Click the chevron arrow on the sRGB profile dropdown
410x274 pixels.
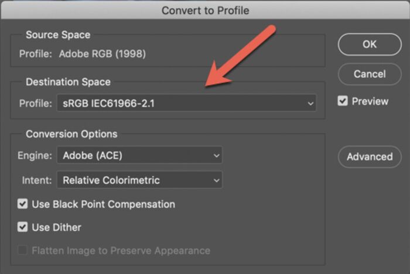310,103
